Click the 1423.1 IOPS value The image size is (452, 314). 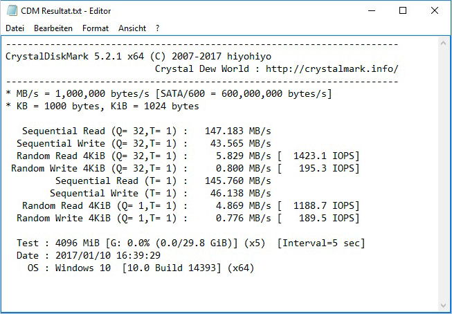click(x=324, y=156)
